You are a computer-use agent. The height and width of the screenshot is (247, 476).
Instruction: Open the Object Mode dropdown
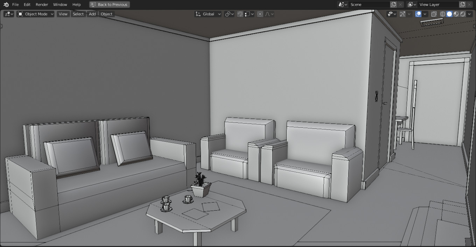point(35,14)
